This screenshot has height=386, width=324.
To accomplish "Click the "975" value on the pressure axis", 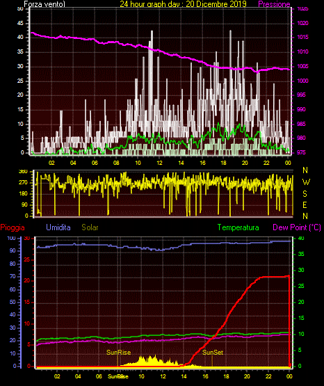I will tap(301, 152).
